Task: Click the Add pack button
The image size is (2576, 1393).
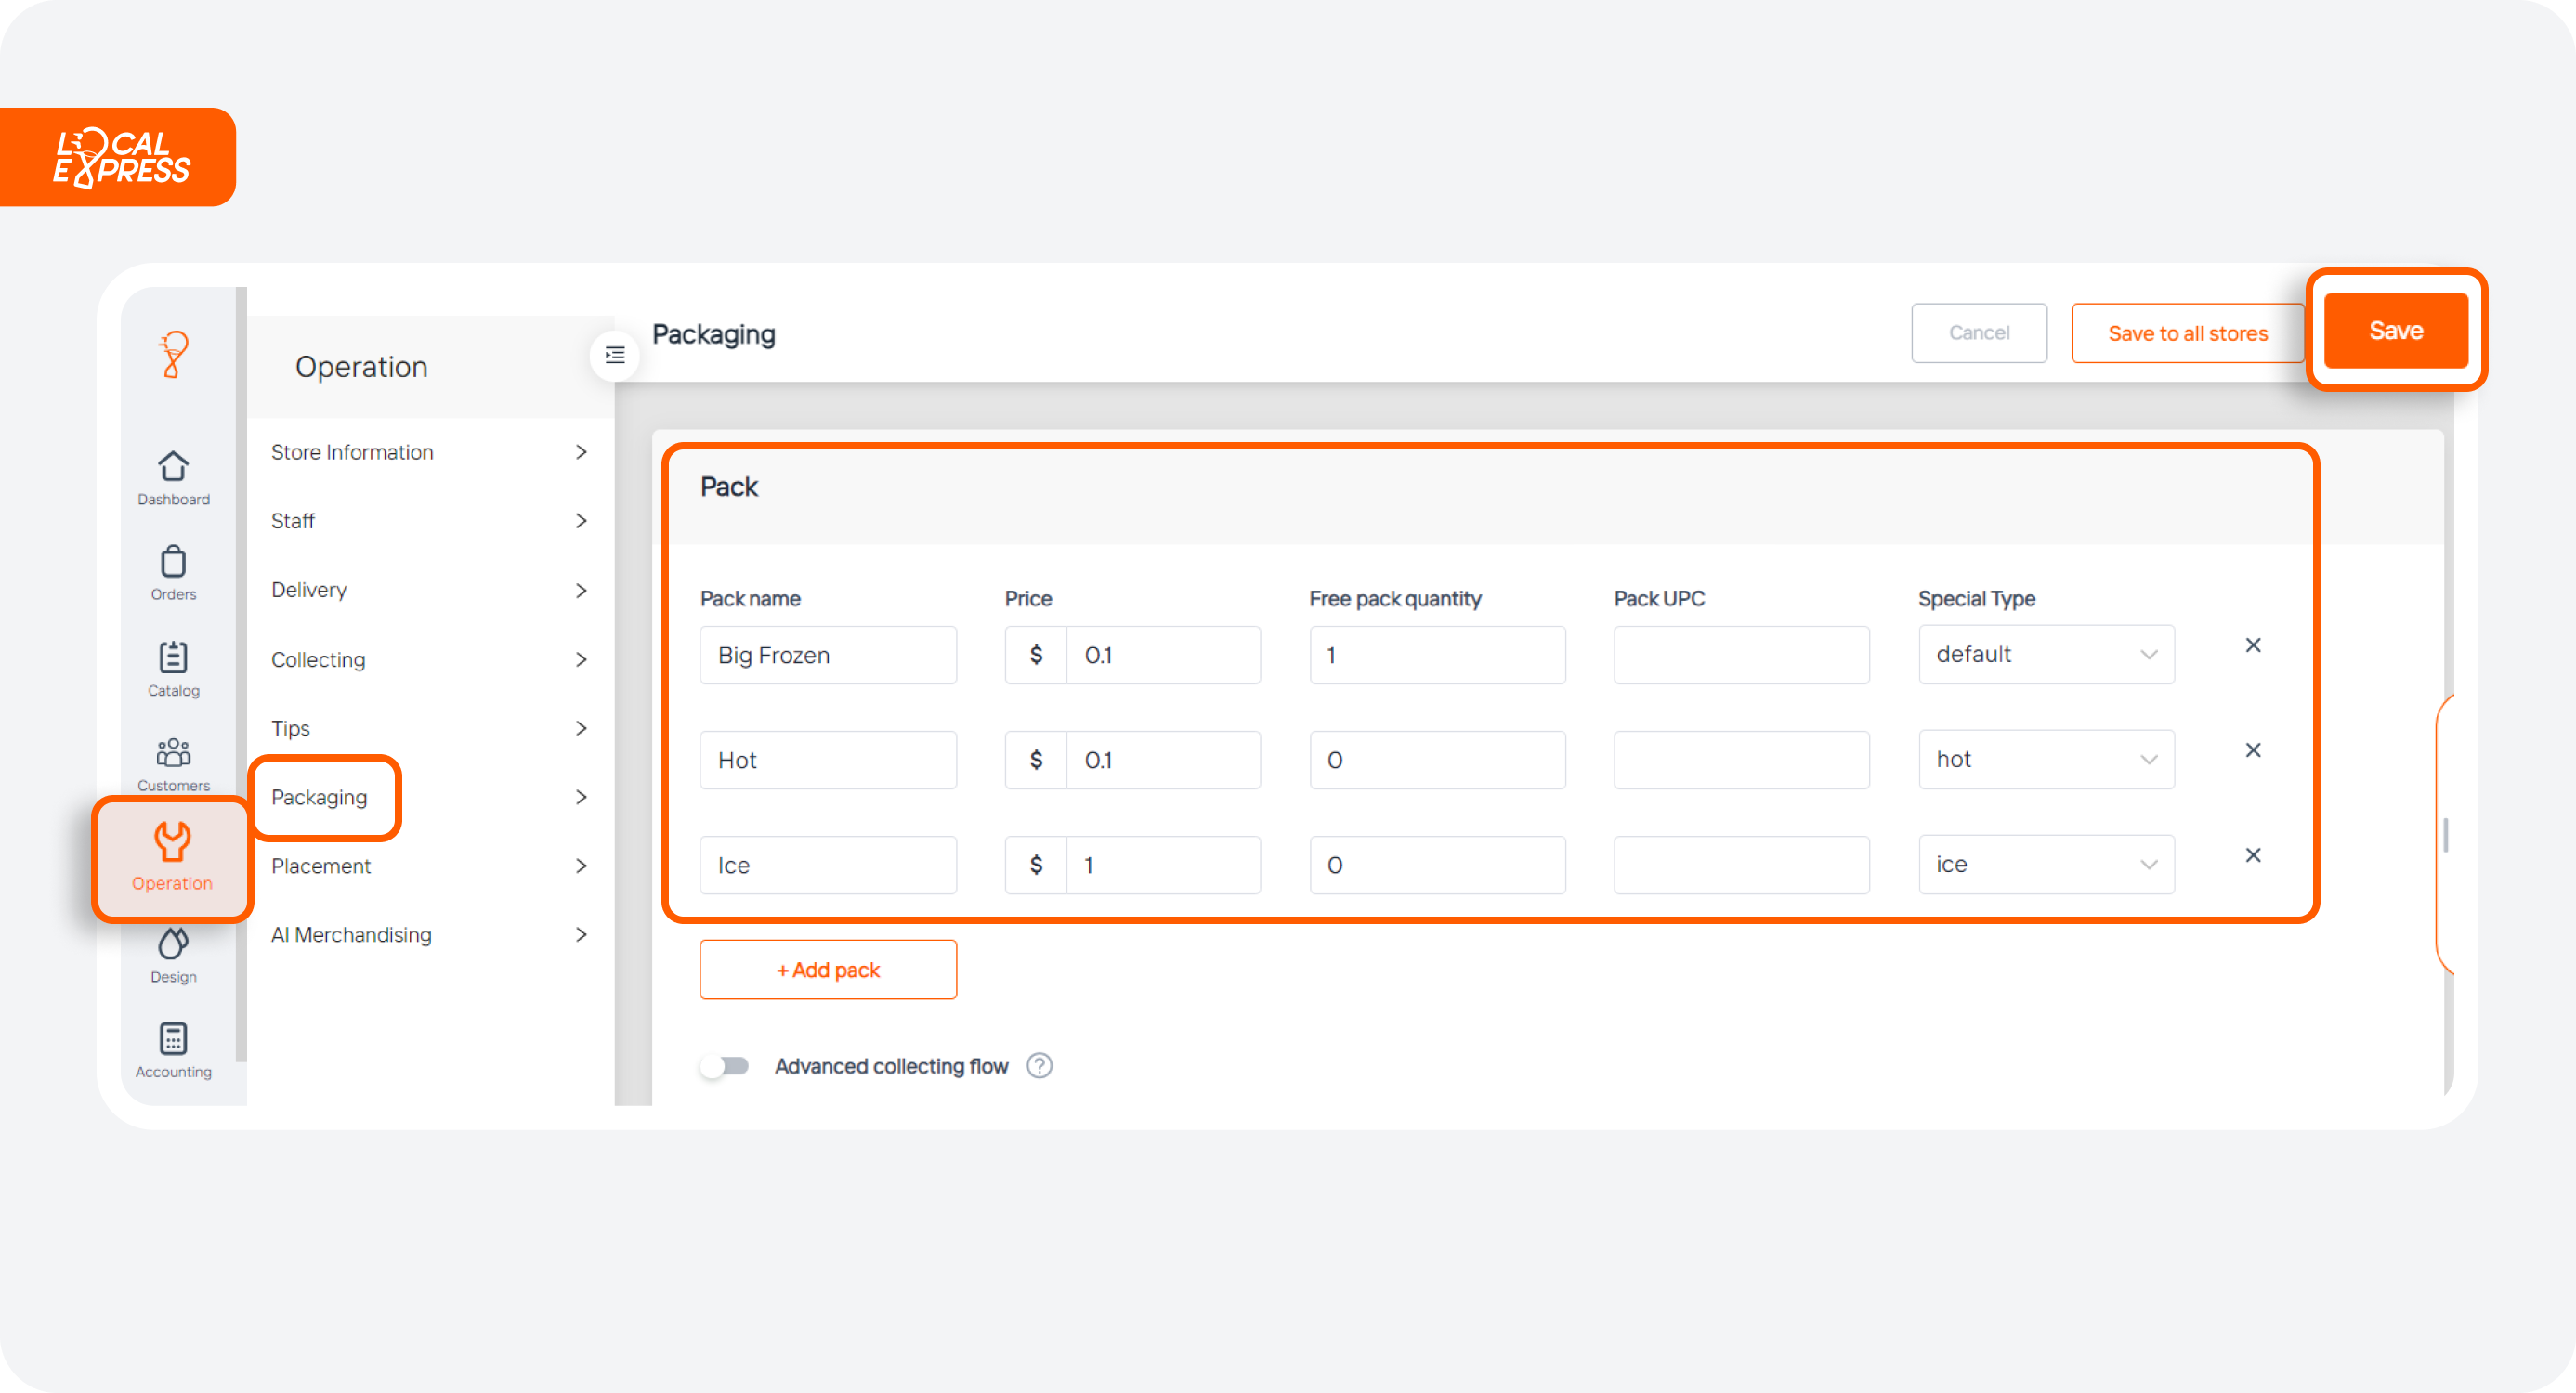Action: point(827,970)
